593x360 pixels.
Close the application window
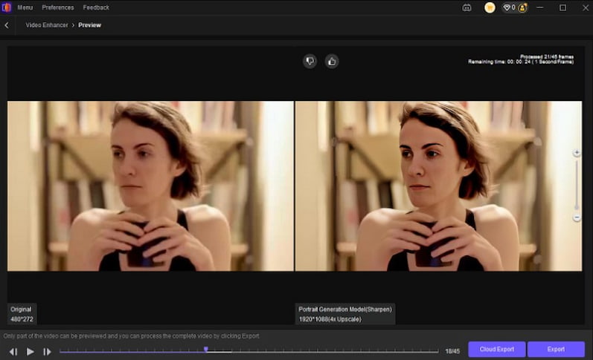586,7
